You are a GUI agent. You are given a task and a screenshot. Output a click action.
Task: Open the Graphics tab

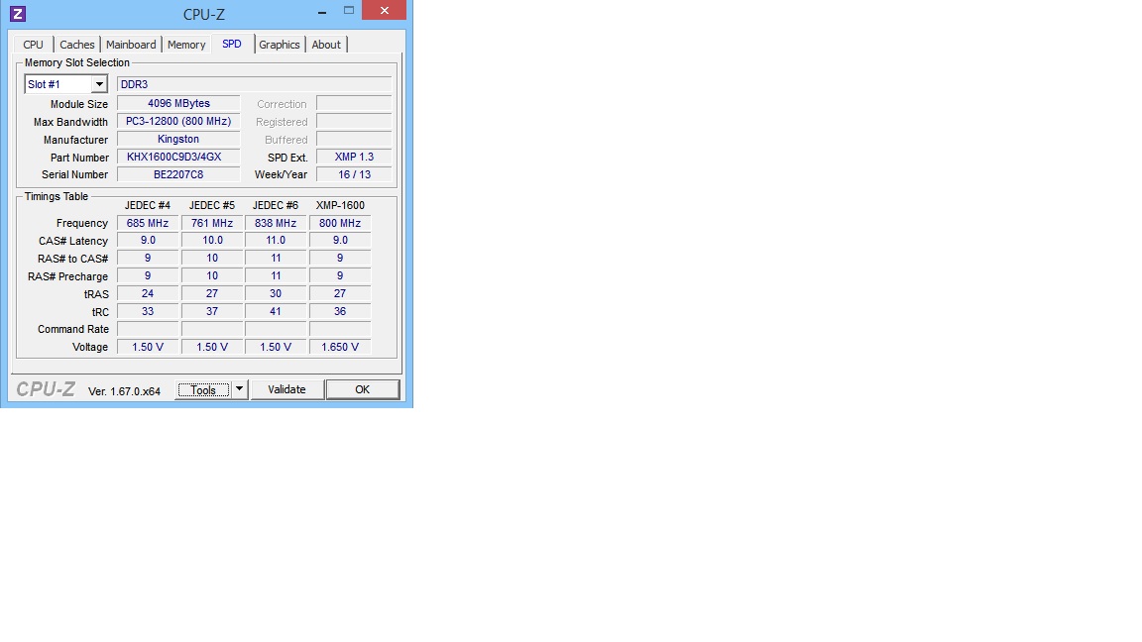pos(280,45)
